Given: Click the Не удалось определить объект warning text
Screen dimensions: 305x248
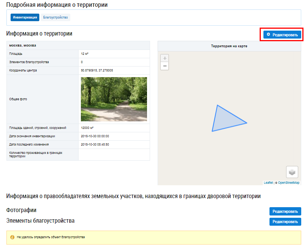Looking at the screenshot, I should tap(51, 237).
